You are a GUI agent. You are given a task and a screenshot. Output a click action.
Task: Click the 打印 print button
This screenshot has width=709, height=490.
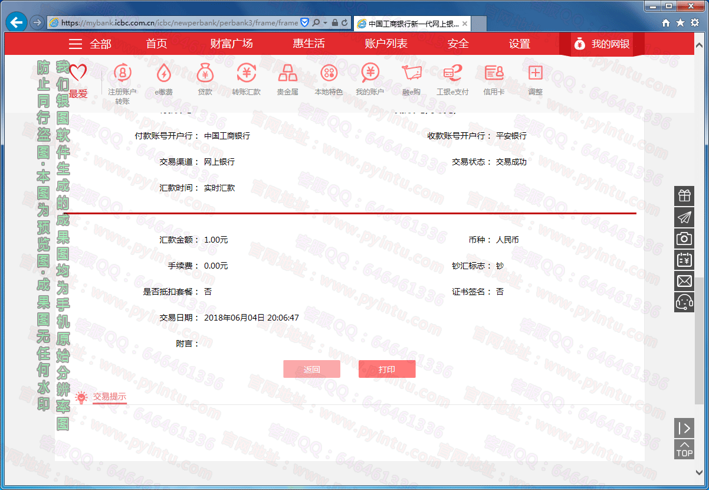(387, 370)
